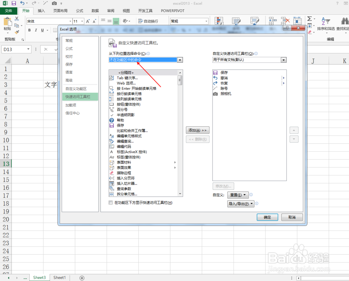
Task: Click the Camera icon in the title bar
Action: pyautogui.click(x=54, y=3)
